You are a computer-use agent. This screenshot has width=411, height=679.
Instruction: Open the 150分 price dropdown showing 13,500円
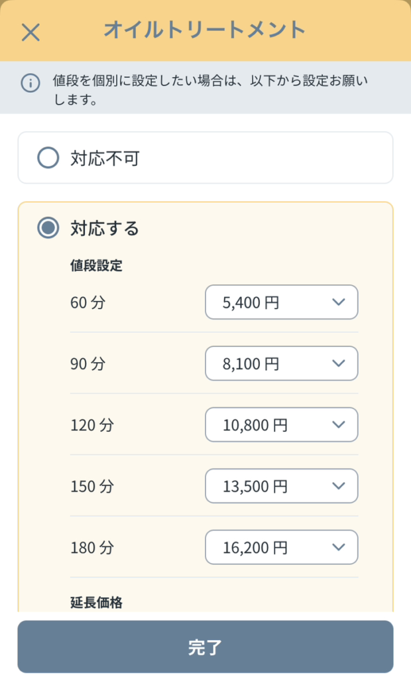[x=281, y=486]
